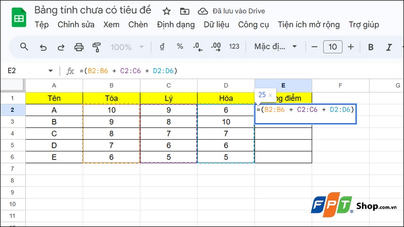Select row 7 header
404x227 pixels.
pos(12,169)
